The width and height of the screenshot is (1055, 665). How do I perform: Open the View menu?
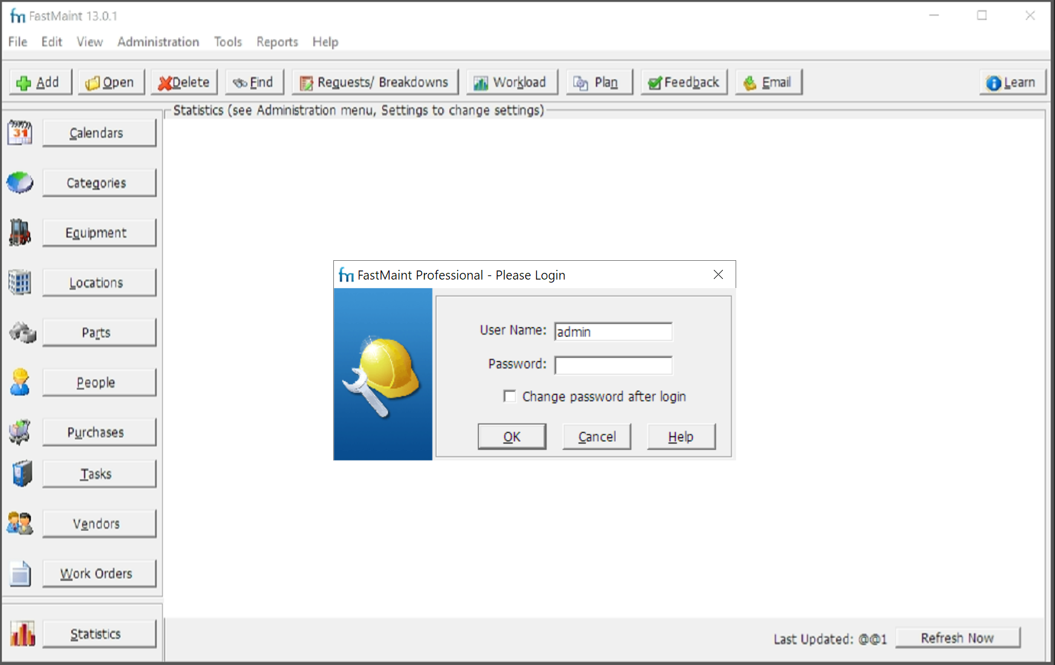(90, 42)
